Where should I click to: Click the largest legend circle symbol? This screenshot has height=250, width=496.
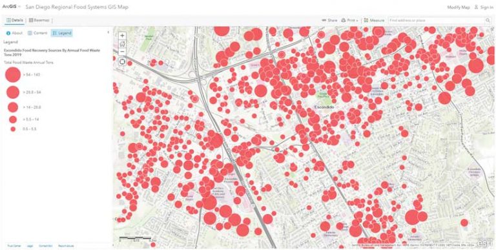click(13, 75)
